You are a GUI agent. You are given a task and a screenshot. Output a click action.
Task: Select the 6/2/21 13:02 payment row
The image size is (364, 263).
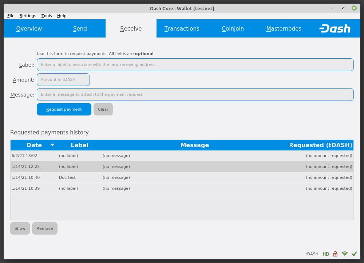click(x=182, y=156)
